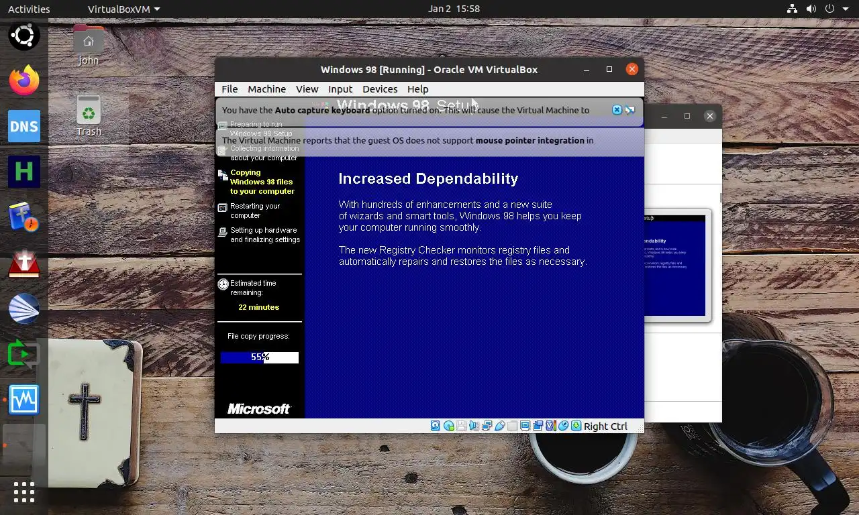The image size is (859, 515).
Task: Open the View menu
Action: click(x=307, y=89)
